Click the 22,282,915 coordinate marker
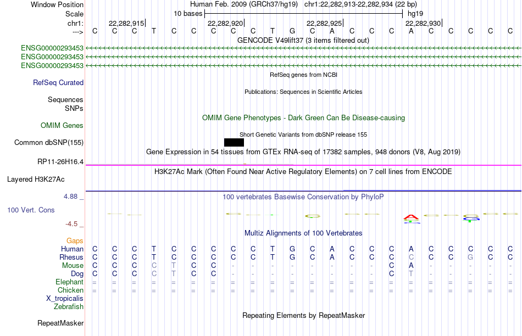 (126, 23)
